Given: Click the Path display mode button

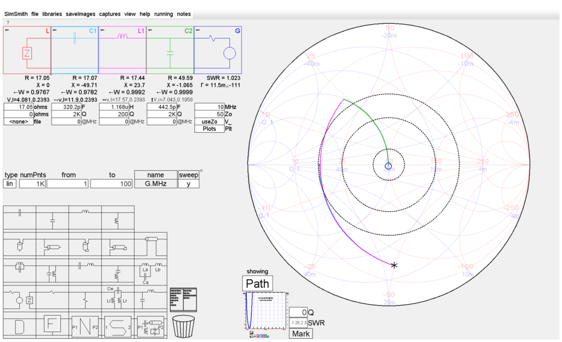Looking at the screenshot, I should [257, 284].
